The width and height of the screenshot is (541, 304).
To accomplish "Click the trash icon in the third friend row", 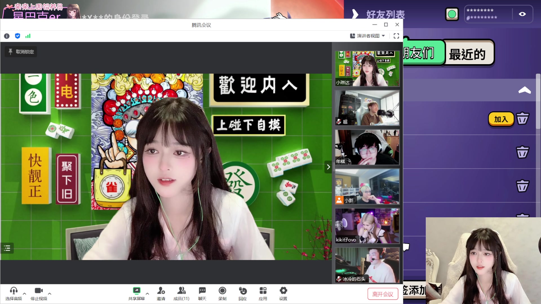I will (522, 186).
